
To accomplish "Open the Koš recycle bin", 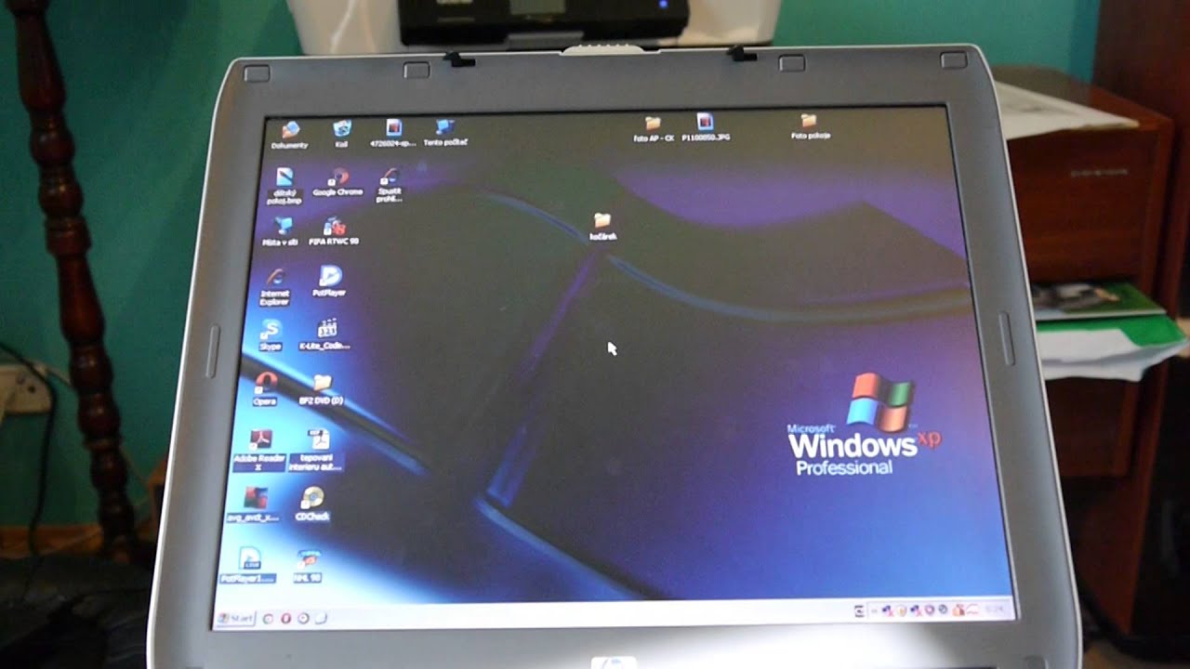I will [x=341, y=135].
